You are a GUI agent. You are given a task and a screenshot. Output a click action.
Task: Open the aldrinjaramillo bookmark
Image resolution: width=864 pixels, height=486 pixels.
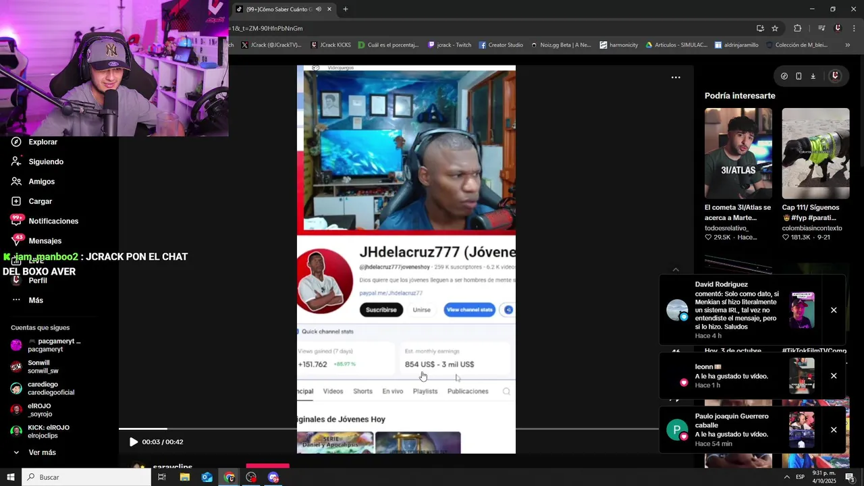(x=736, y=45)
